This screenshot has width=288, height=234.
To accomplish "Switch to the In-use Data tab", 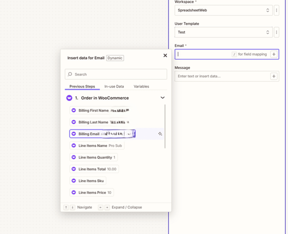I will click(114, 86).
